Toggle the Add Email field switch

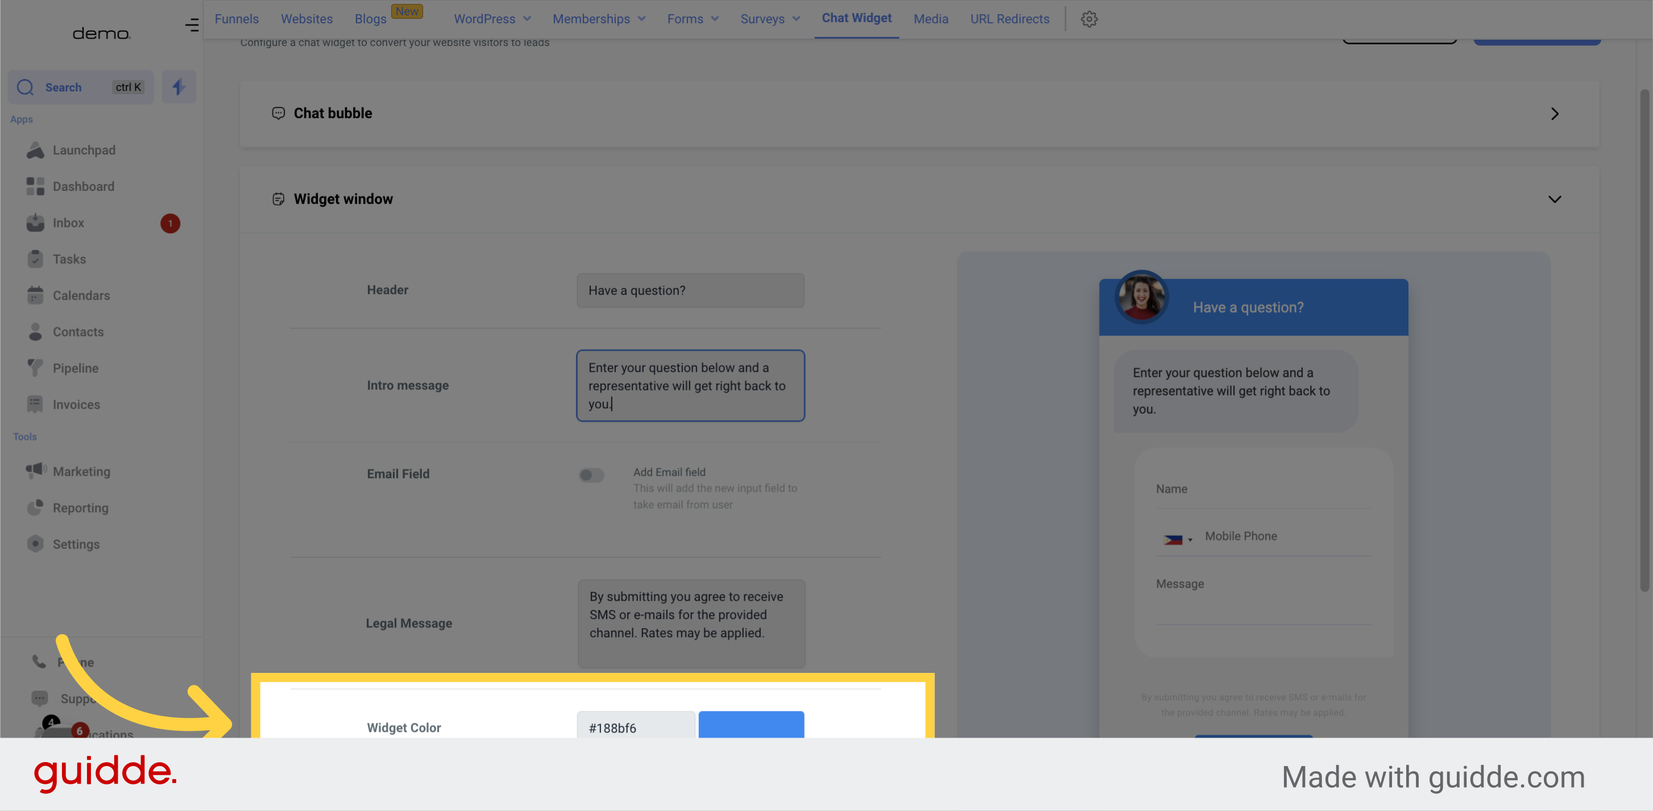click(591, 475)
